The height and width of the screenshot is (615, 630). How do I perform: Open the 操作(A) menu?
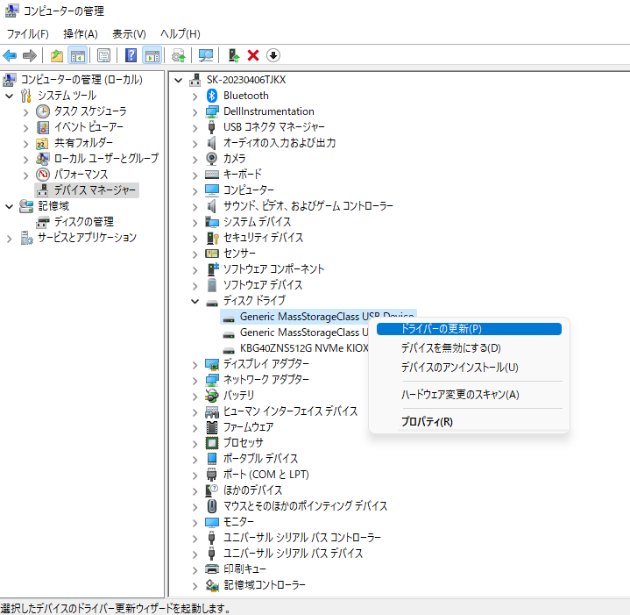(80, 33)
